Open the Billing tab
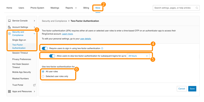Image resolution: width=204 pixels, height=102 pixels. pyautogui.click(x=86, y=8)
